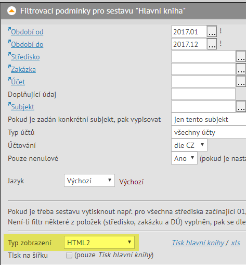This screenshot has width=246, height=265.
Task: Click the Období do field showing 2017.12
Action: (x=189, y=44)
